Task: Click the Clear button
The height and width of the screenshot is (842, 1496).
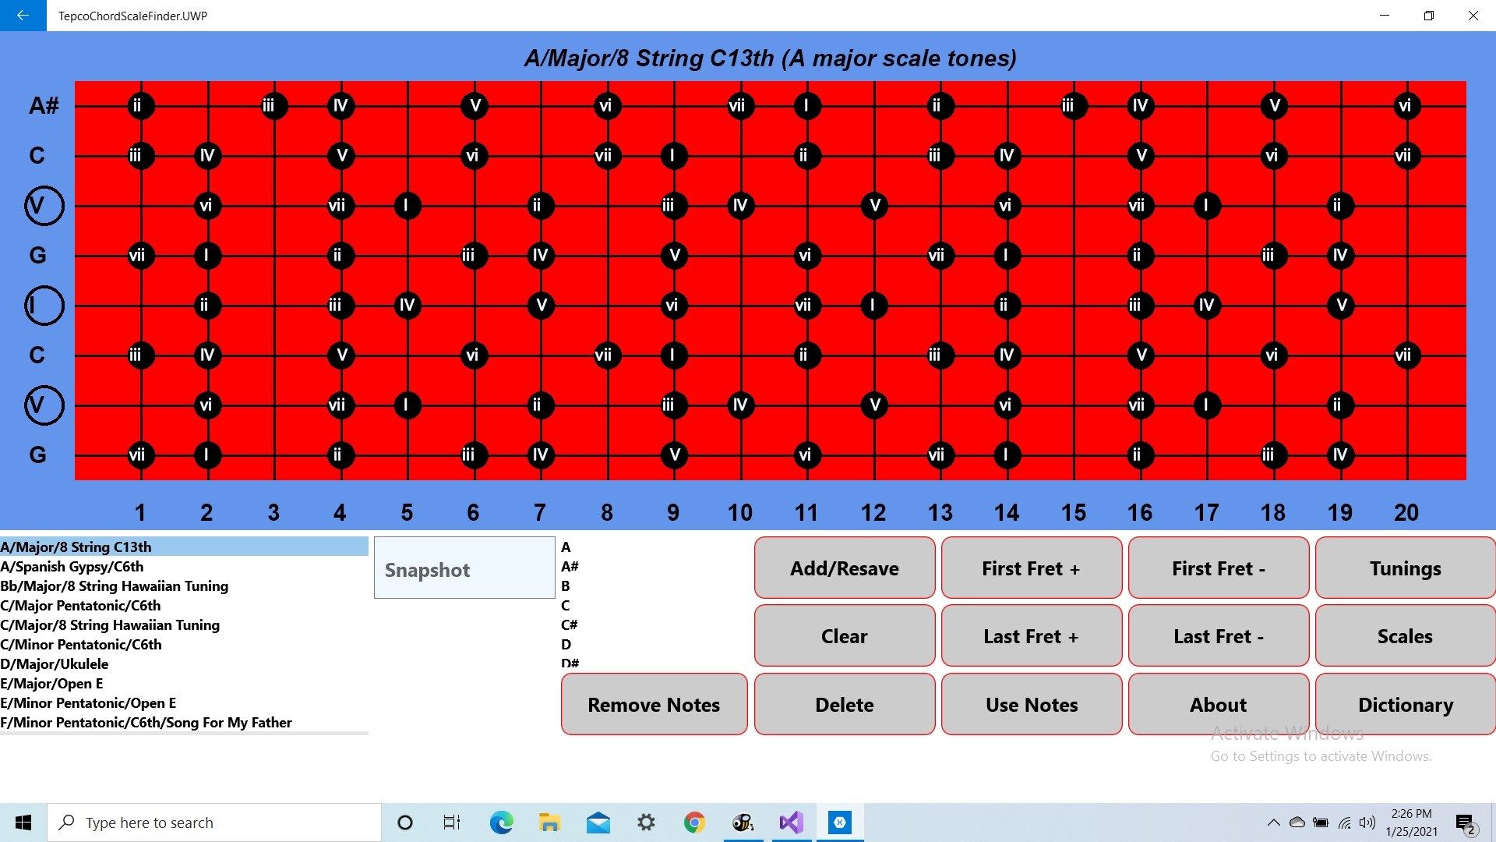Action: [x=842, y=635]
